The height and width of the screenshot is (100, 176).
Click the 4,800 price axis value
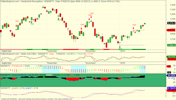coord(173,34)
